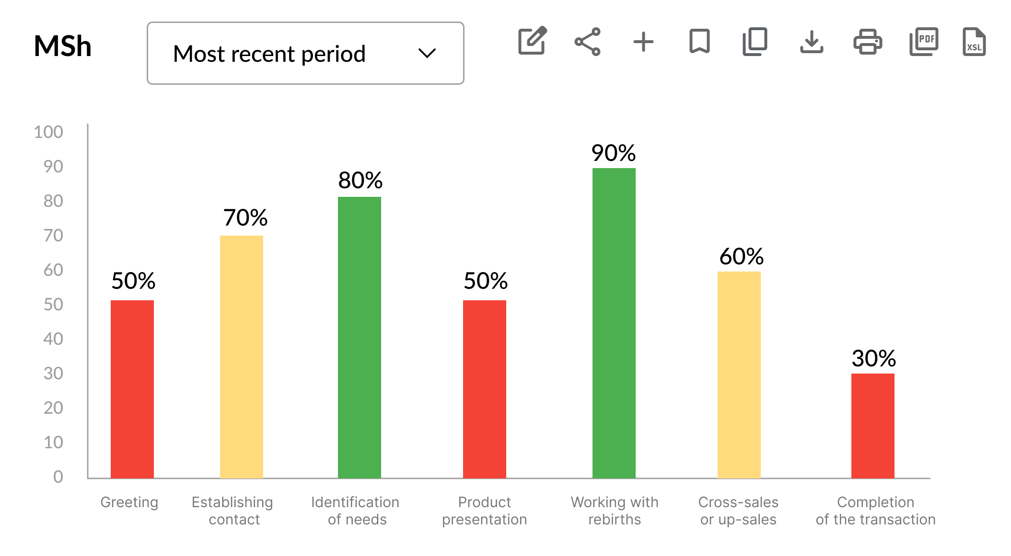Click the MSh title

point(63,46)
